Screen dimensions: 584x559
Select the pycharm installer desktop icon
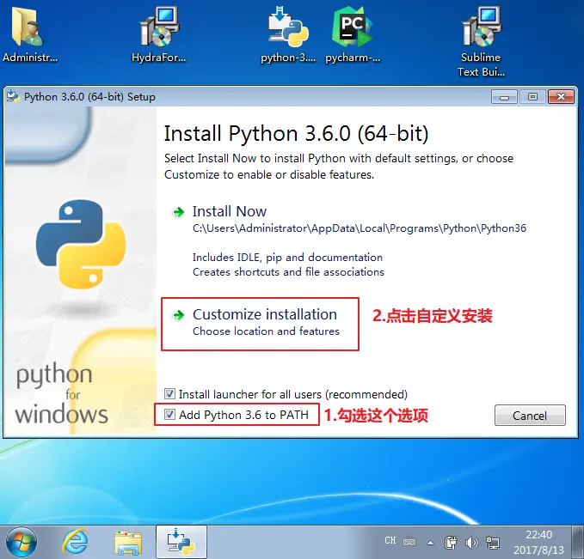(x=353, y=35)
